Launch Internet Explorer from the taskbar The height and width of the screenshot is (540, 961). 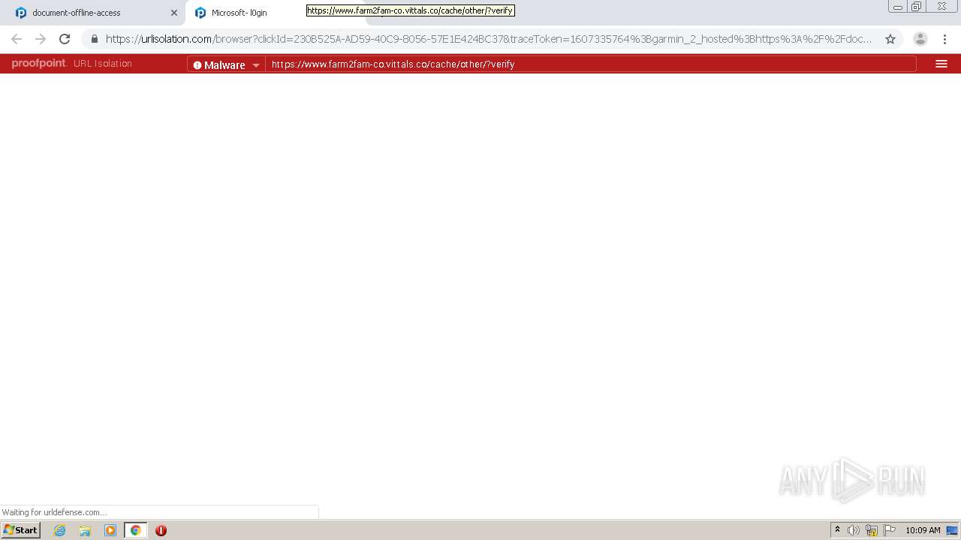coord(60,530)
